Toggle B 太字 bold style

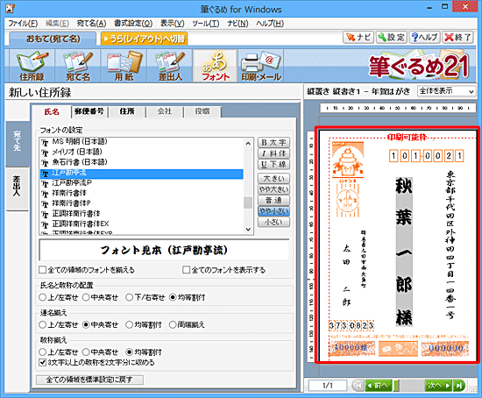(273, 143)
